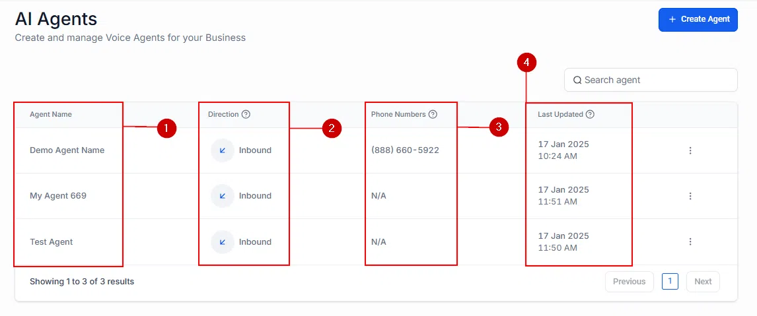Screen dimensions: 757x316
Task: Open Test Agent three-dot menu
Action: pyautogui.click(x=690, y=241)
